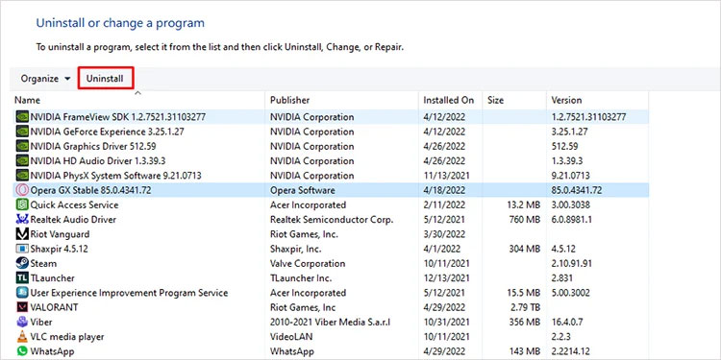This screenshot has height=360, width=721.
Task: Sort by the Version column header
Action: click(x=597, y=100)
